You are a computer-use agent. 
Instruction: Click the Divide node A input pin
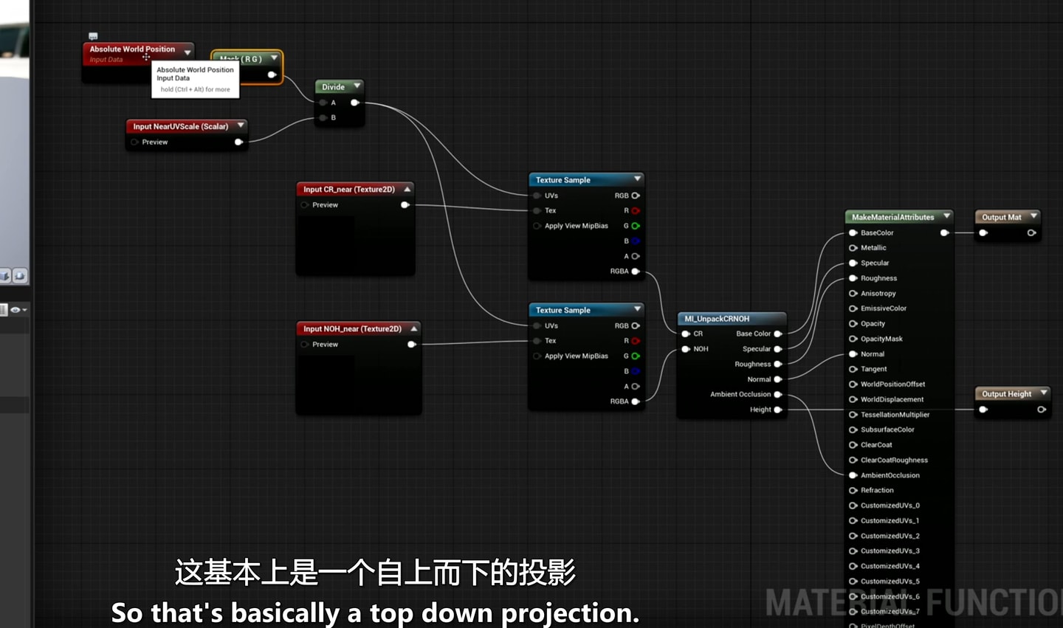pyautogui.click(x=323, y=103)
